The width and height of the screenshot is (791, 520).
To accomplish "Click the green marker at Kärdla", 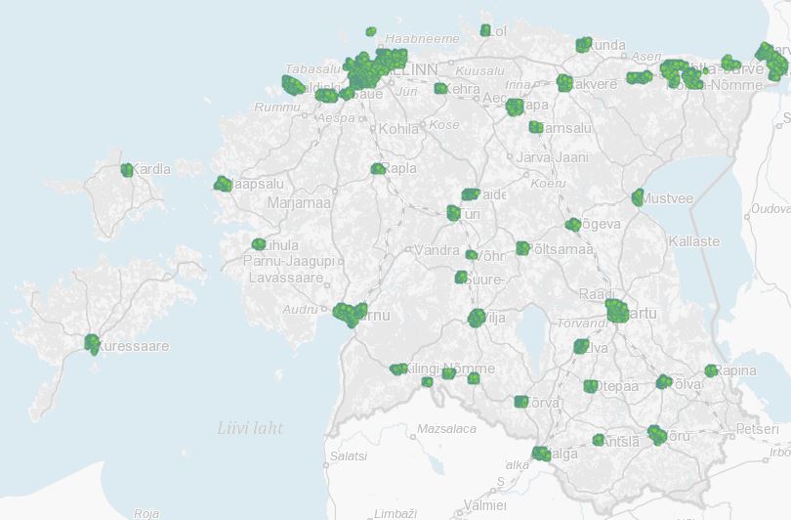I will 127,170.
